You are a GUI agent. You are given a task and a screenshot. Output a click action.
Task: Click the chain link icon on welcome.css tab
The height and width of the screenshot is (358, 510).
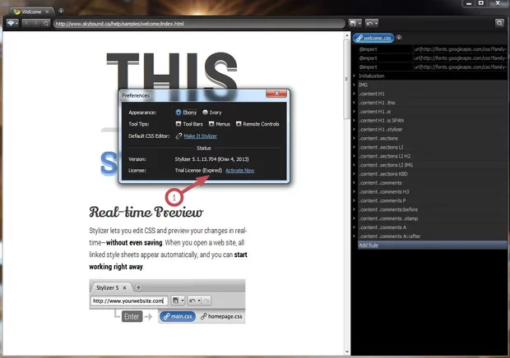pyautogui.click(x=359, y=39)
